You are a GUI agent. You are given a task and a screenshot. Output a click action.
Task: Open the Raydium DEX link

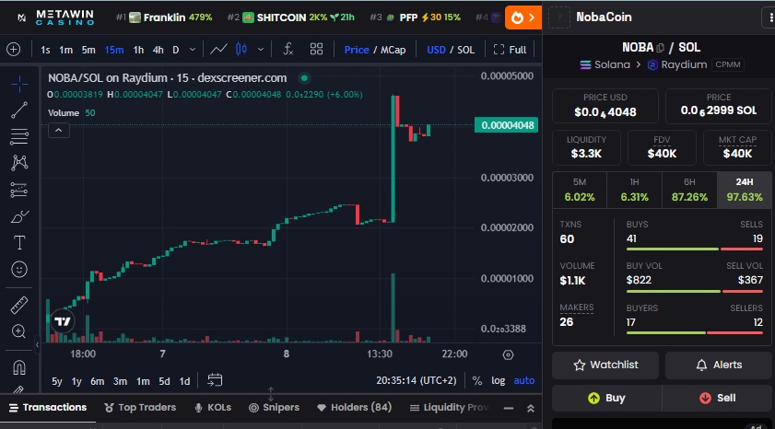677,64
